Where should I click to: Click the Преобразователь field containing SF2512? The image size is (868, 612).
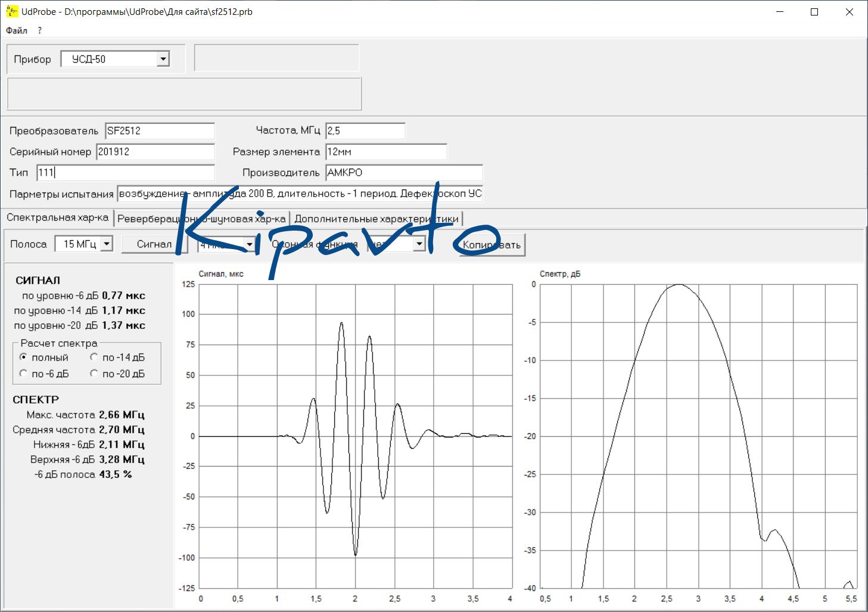point(160,131)
